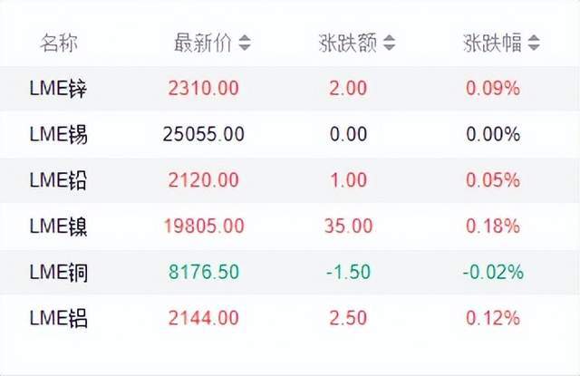
Task: Click the 2310.00 latest price
Action: 204,89
